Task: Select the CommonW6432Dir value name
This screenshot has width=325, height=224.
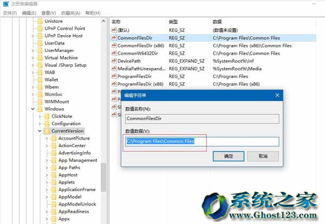Action: click(x=138, y=54)
